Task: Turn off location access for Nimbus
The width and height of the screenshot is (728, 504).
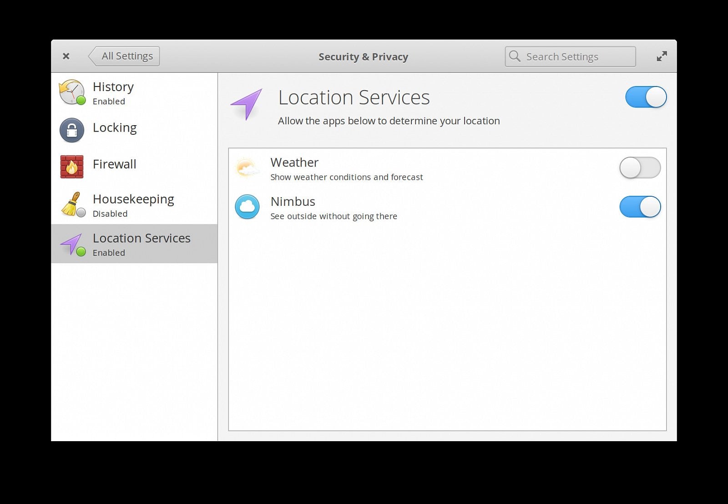Action: click(640, 207)
